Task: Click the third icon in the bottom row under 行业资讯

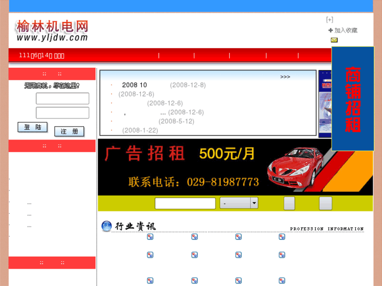Action: coord(239,281)
